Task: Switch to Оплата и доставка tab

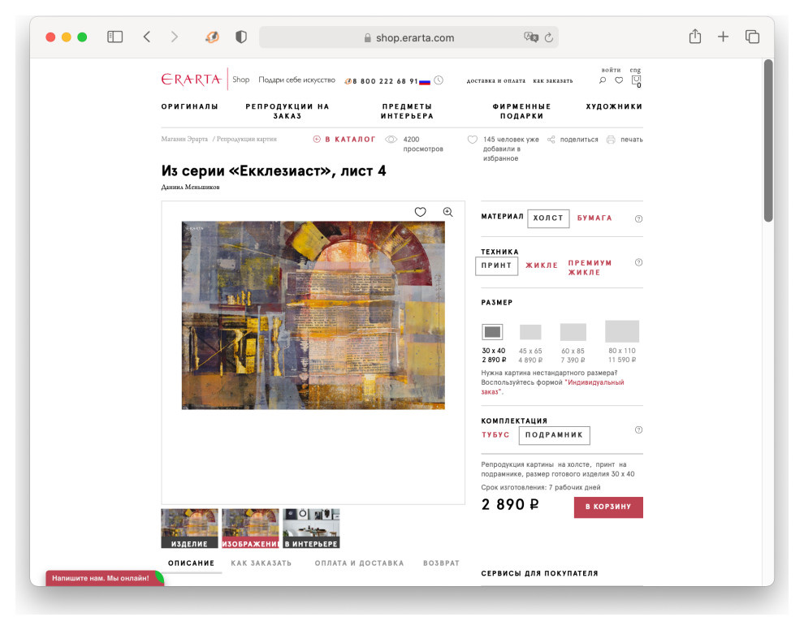Action: [x=359, y=563]
